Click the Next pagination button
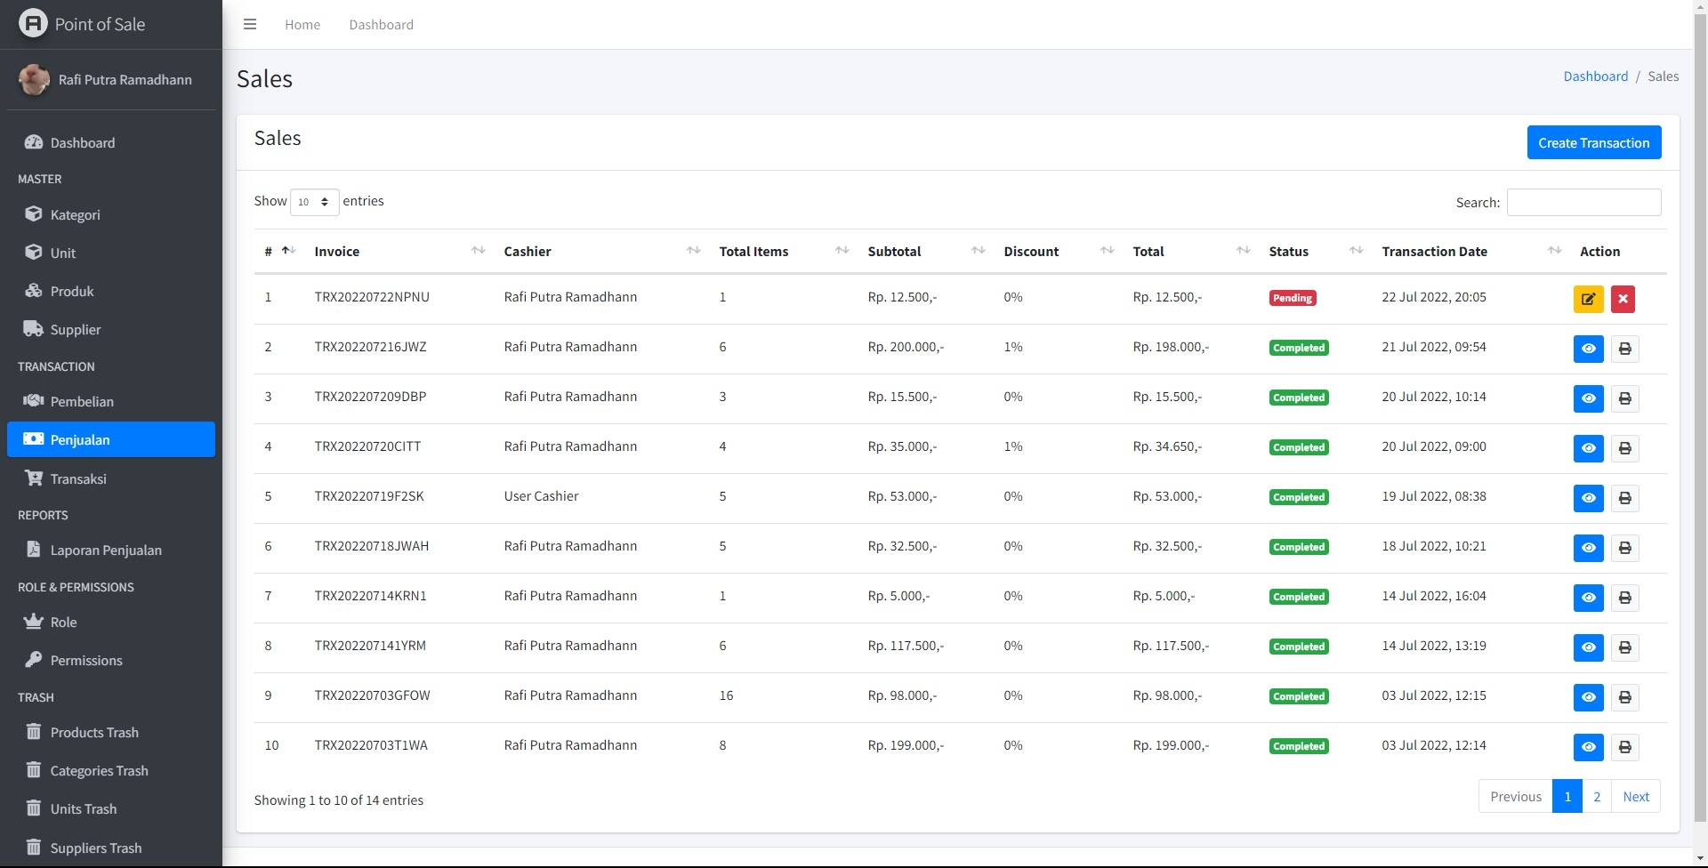 pyautogui.click(x=1635, y=796)
